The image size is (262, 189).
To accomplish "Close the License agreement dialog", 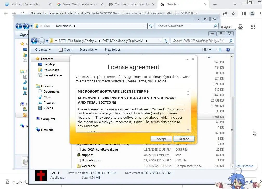I will coord(193,59).
